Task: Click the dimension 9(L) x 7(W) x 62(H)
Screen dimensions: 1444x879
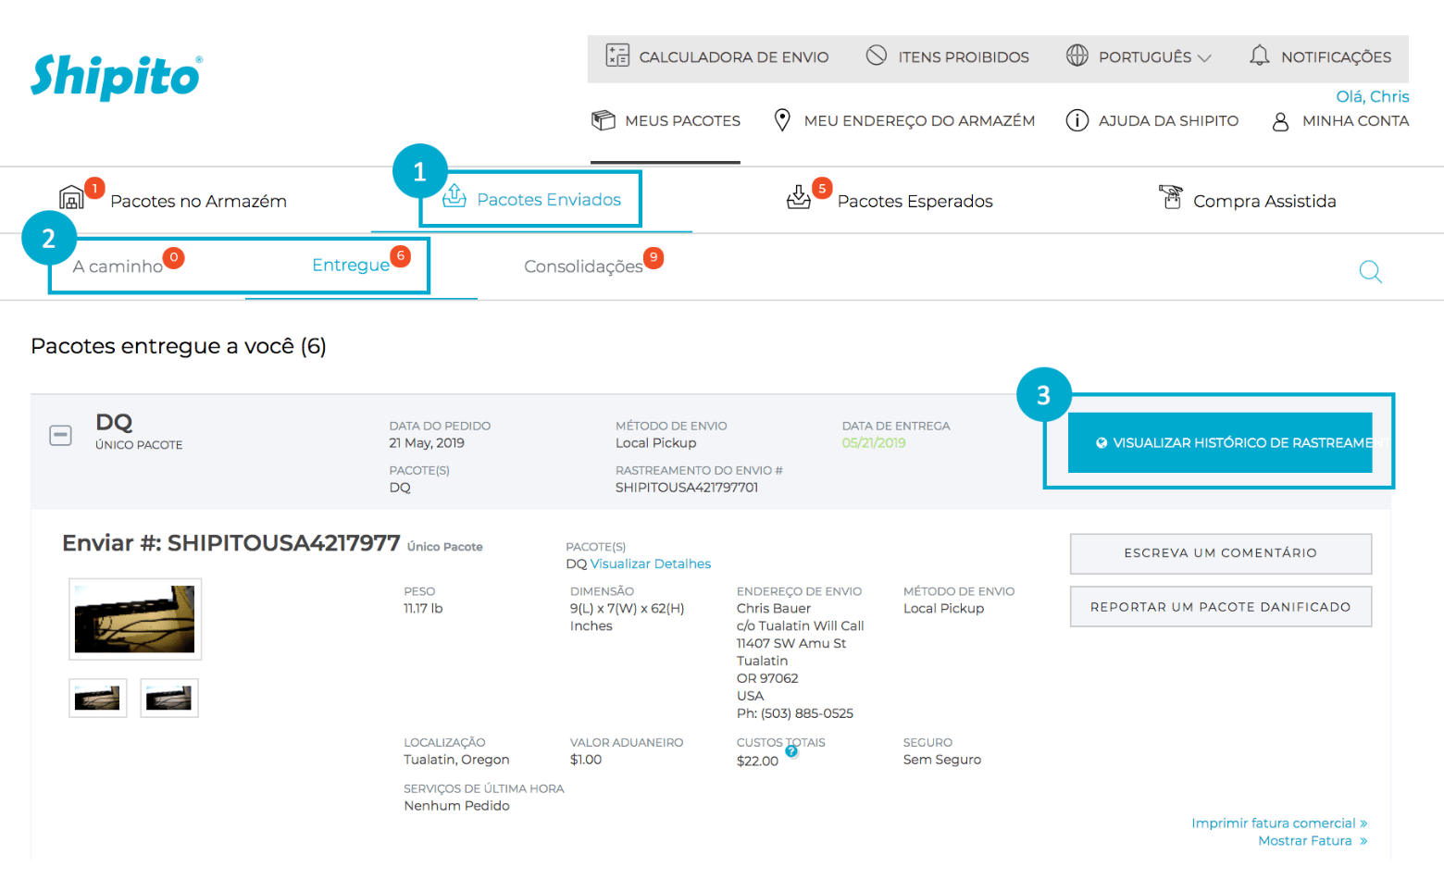Action: point(628,609)
